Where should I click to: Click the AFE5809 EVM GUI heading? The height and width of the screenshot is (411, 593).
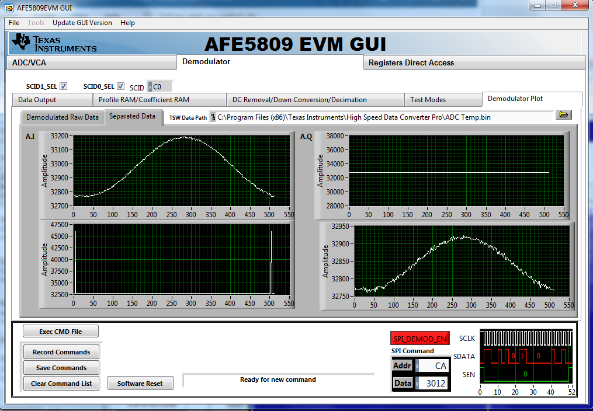[295, 44]
